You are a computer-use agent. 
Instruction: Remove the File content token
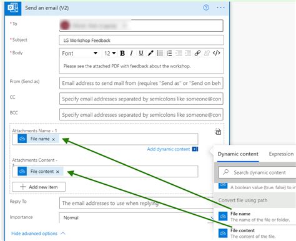[57, 172]
